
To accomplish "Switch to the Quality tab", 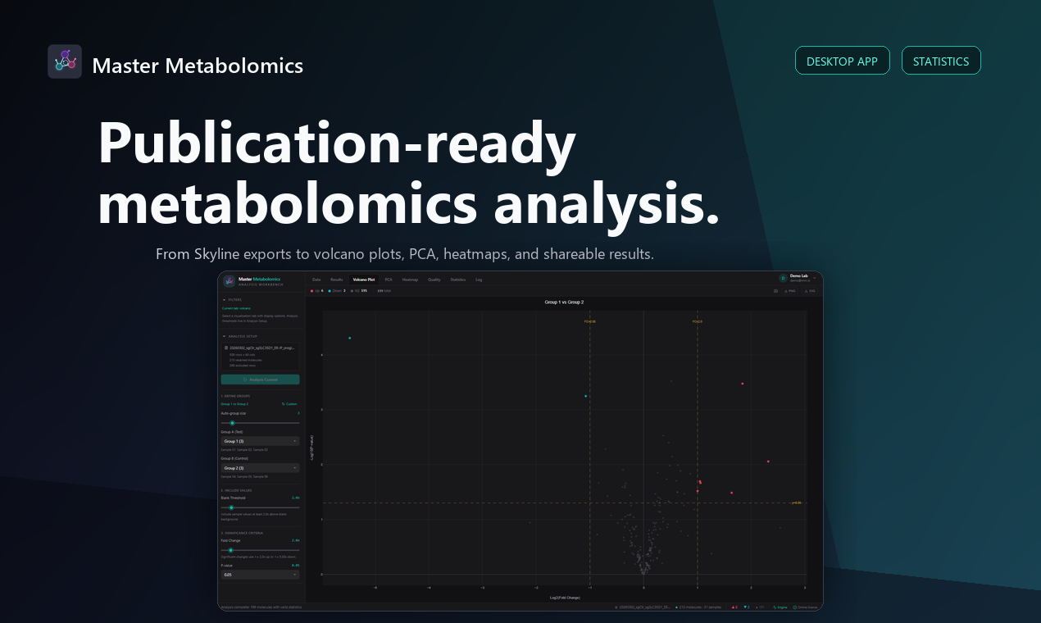I will point(434,280).
